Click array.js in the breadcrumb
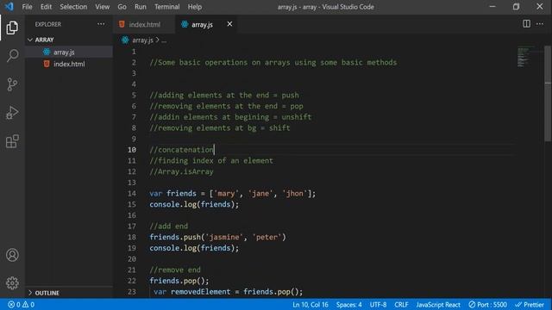Image resolution: width=552 pixels, height=310 pixels. [x=142, y=40]
